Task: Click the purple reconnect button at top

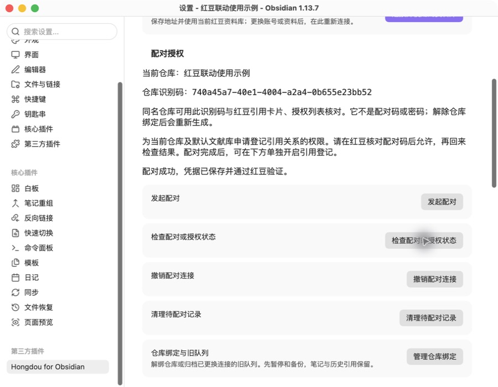Action: 424,19
